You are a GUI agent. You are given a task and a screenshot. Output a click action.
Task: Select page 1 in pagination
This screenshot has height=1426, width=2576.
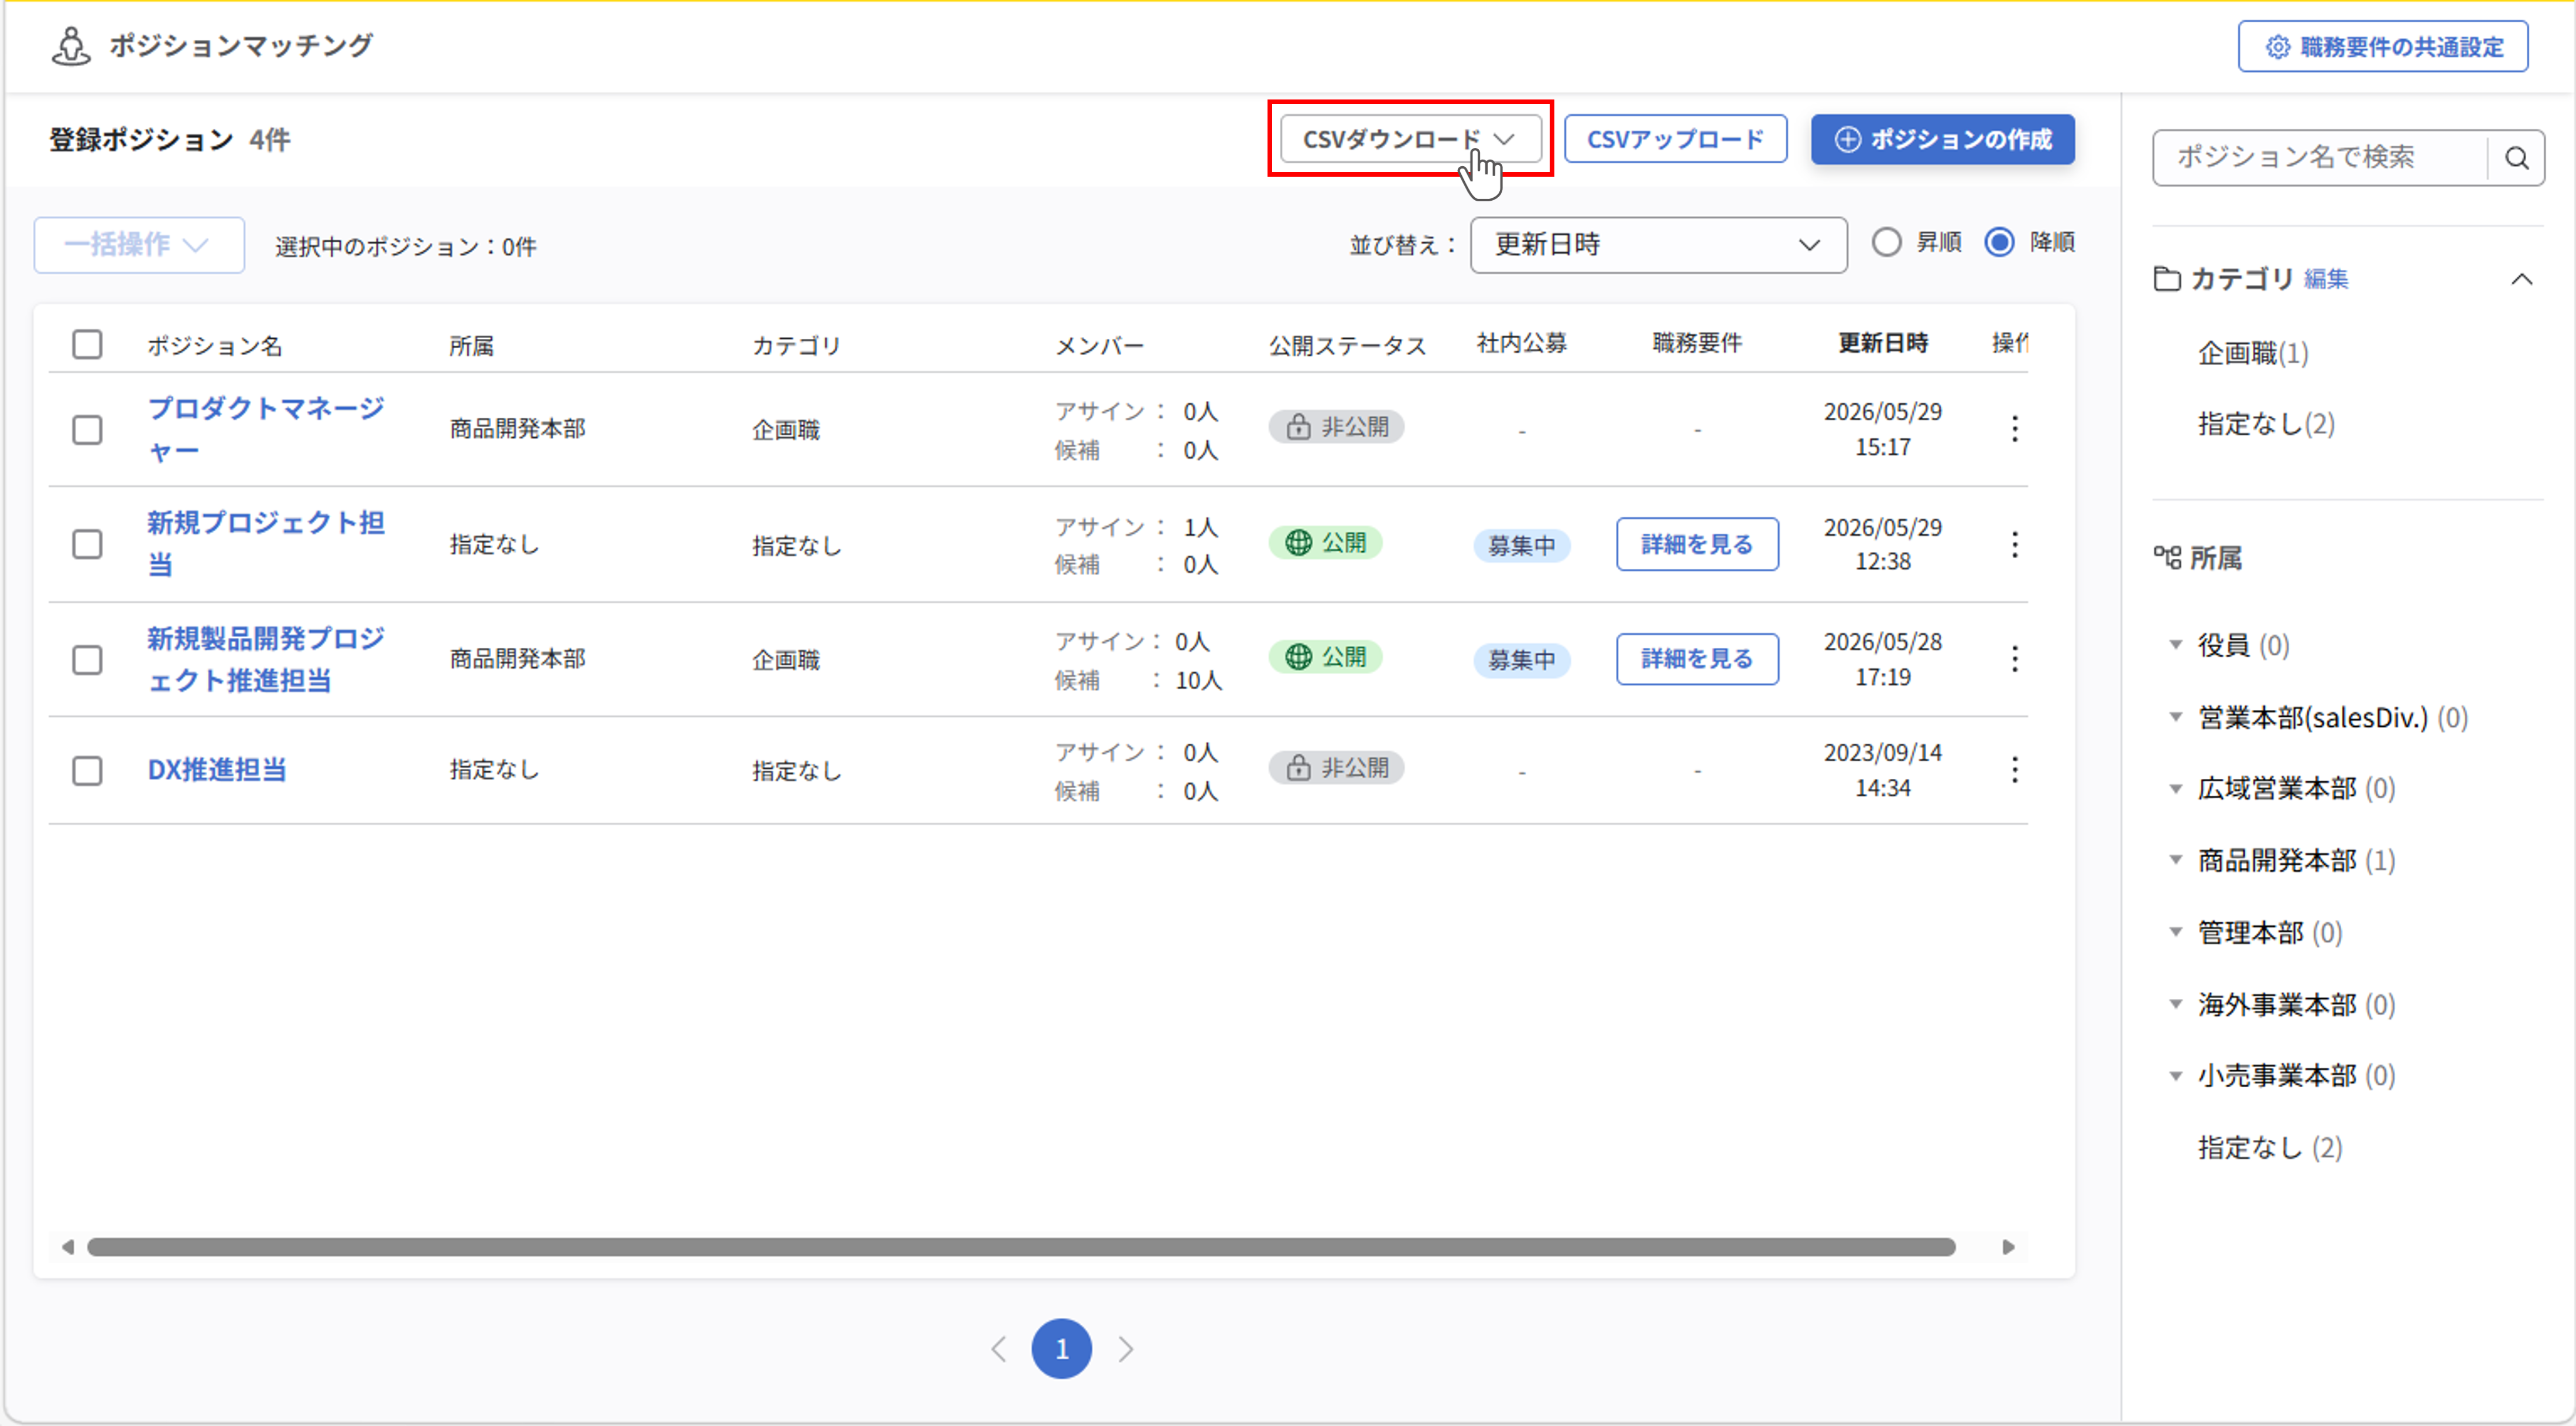pyautogui.click(x=1061, y=1348)
